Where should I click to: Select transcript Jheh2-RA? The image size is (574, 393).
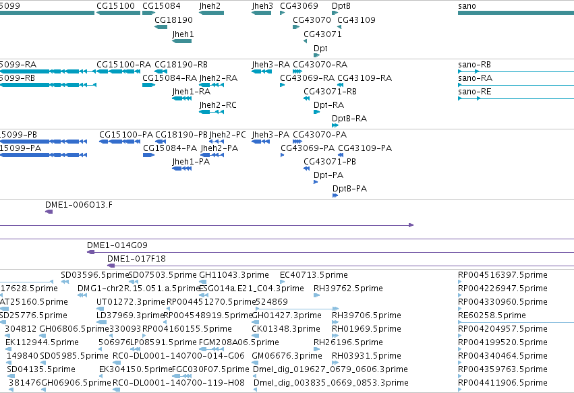(x=211, y=85)
